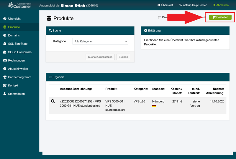Click the list icon in Ergebnis header

(50, 77)
